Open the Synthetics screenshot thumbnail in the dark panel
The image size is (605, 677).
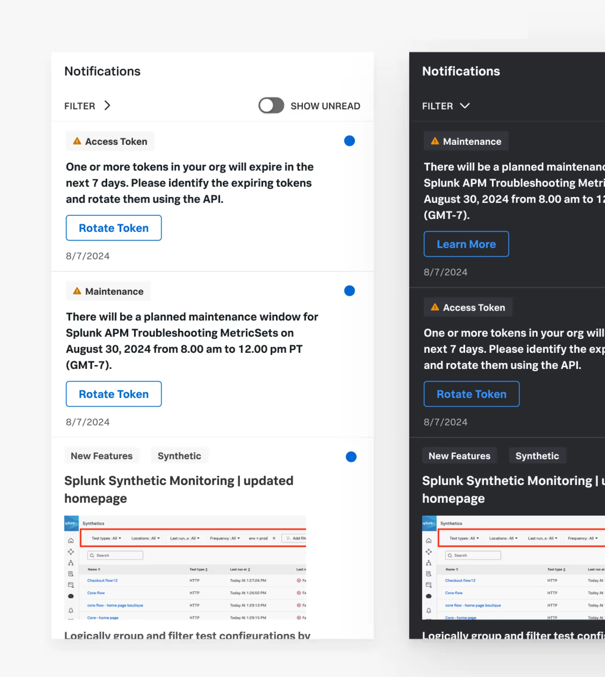[x=514, y=567]
